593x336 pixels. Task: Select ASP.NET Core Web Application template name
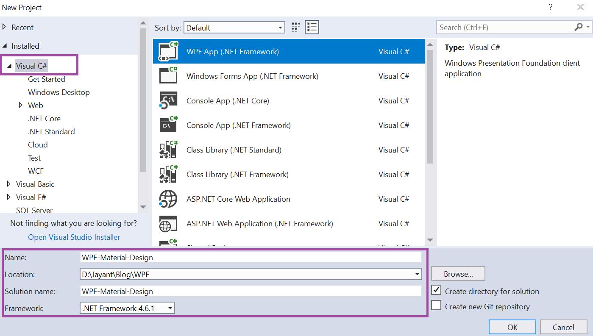point(238,199)
